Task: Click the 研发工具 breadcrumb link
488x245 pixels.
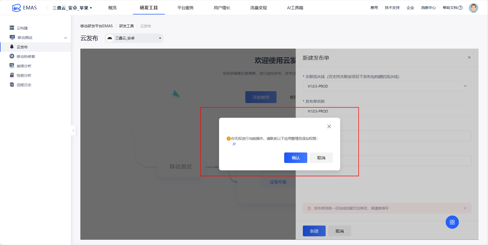Action: [127, 26]
